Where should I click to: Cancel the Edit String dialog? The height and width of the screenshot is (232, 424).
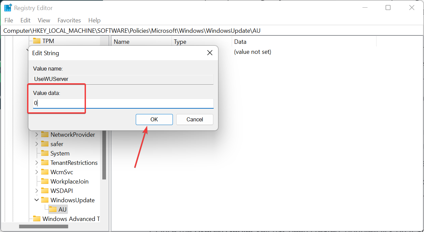[x=195, y=119]
